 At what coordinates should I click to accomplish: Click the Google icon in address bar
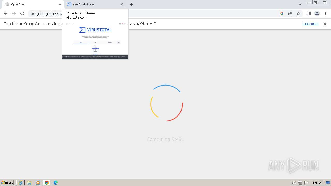[x=282, y=13]
